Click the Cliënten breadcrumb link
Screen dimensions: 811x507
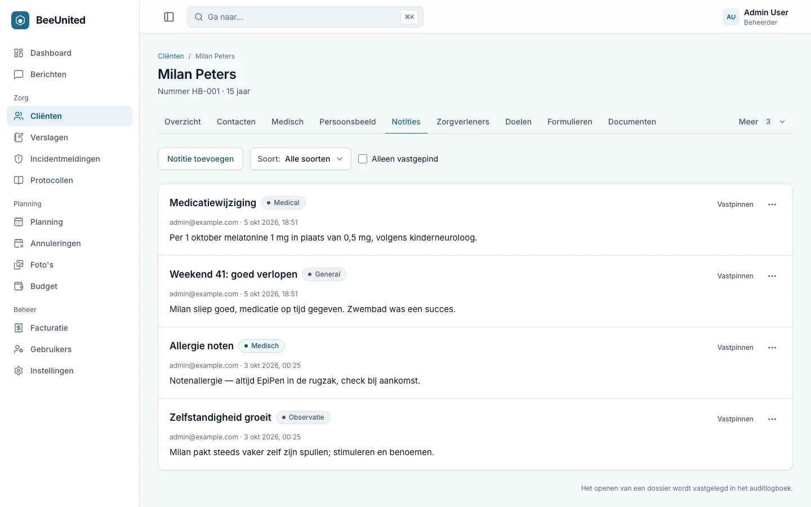click(171, 56)
